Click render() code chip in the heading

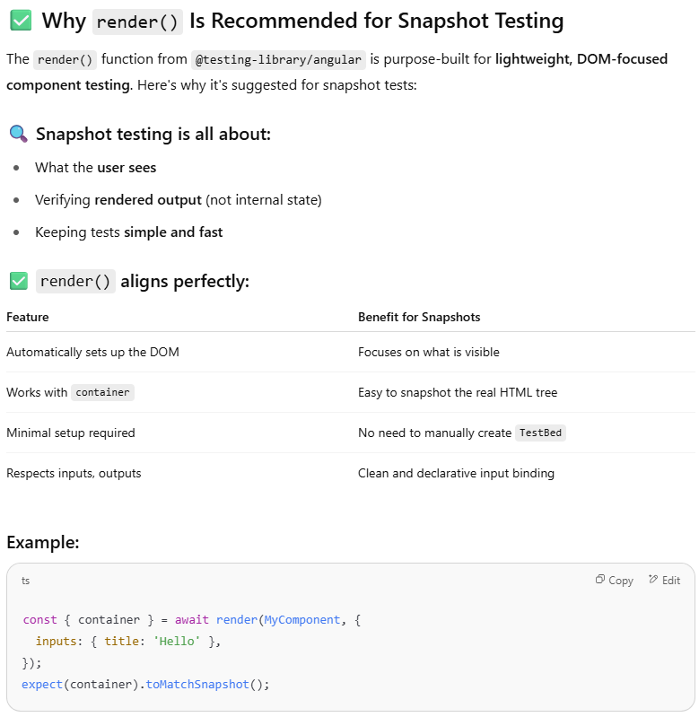tap(137, 22)
